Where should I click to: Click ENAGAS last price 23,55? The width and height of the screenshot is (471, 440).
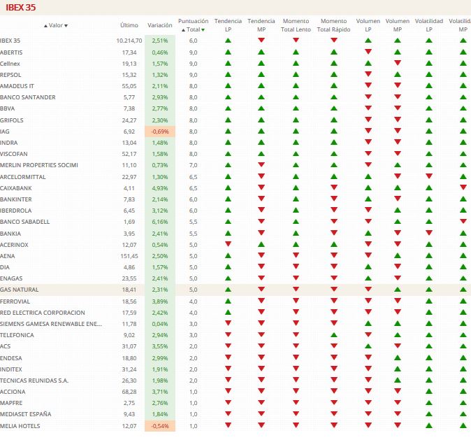[129, 278]
